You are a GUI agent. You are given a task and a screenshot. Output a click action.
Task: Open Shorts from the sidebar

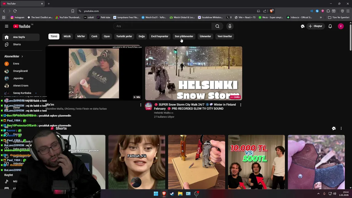[x=21, y=44]
